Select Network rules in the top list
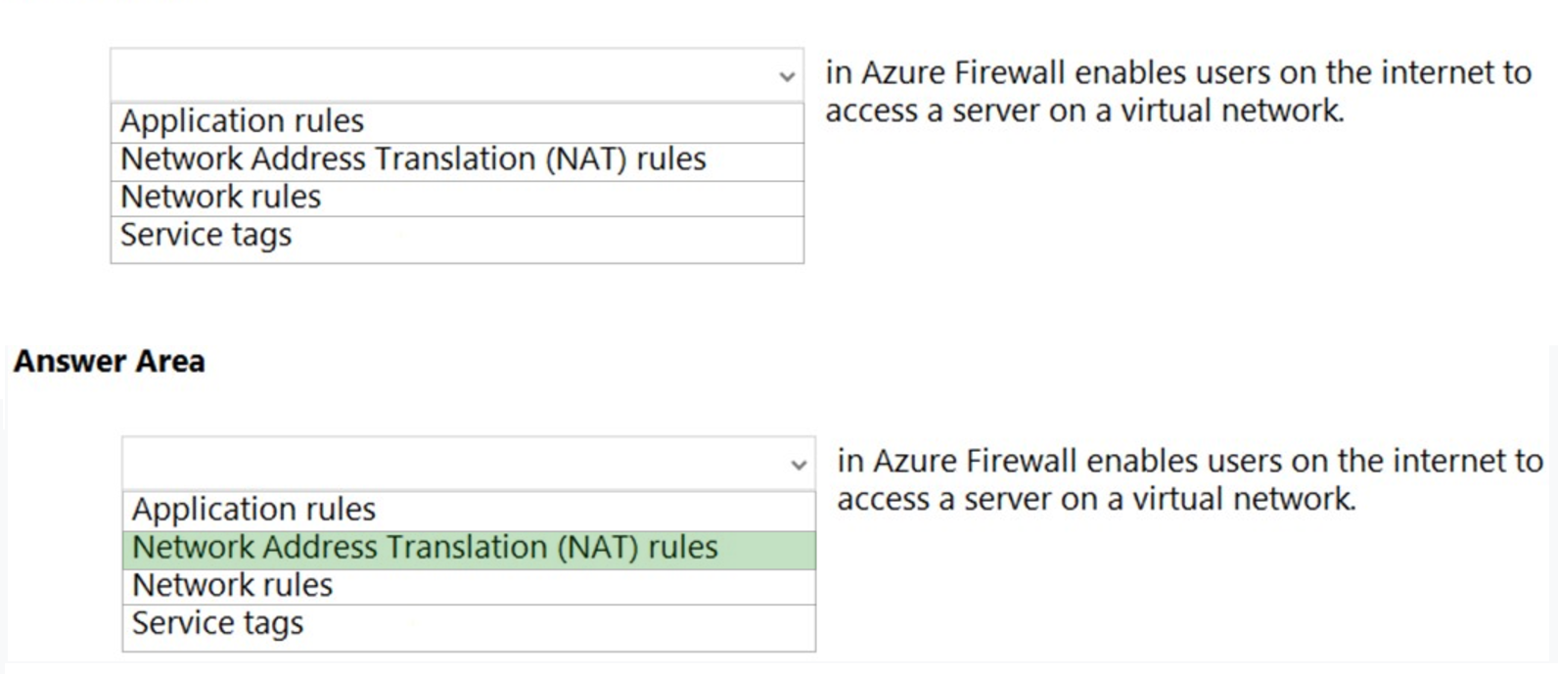The image size is (1558, 674). click(x=220, y=196)
